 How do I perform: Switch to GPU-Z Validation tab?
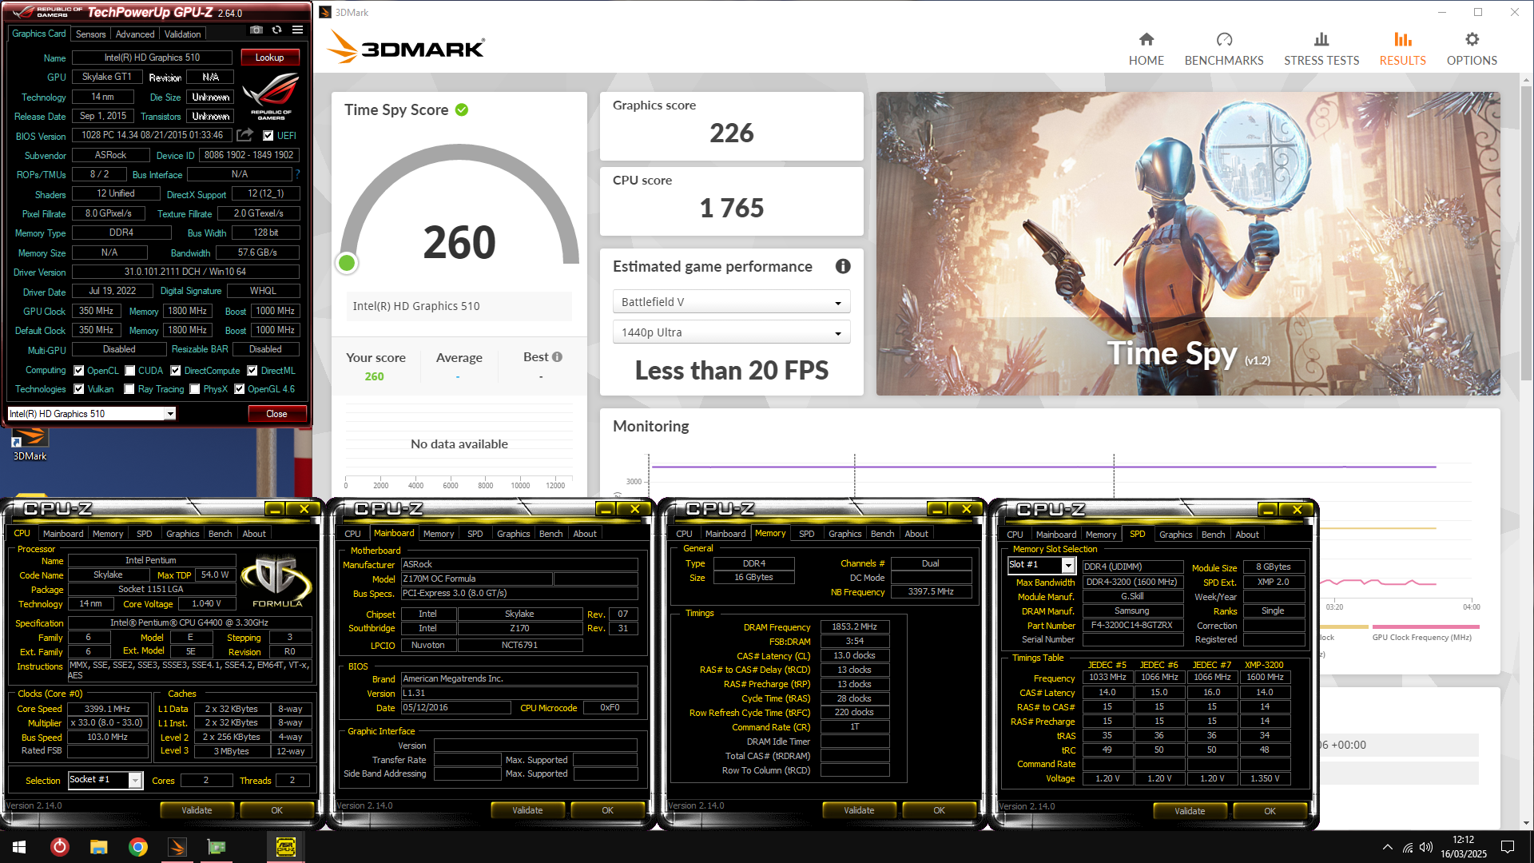tap(182, 34)
